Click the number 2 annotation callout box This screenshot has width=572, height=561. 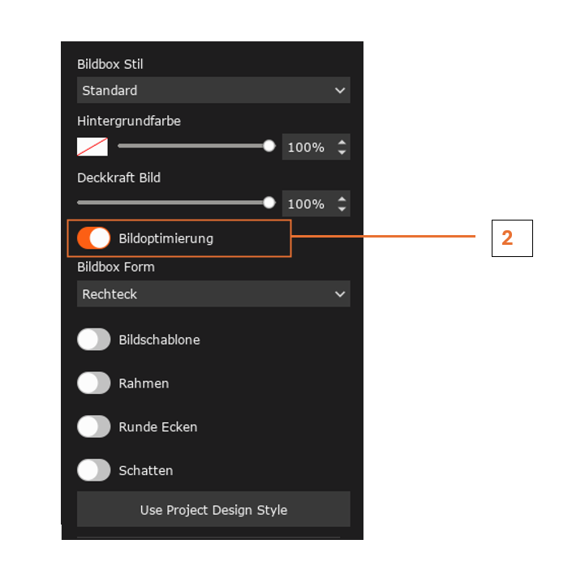click(x=512, y=238)
